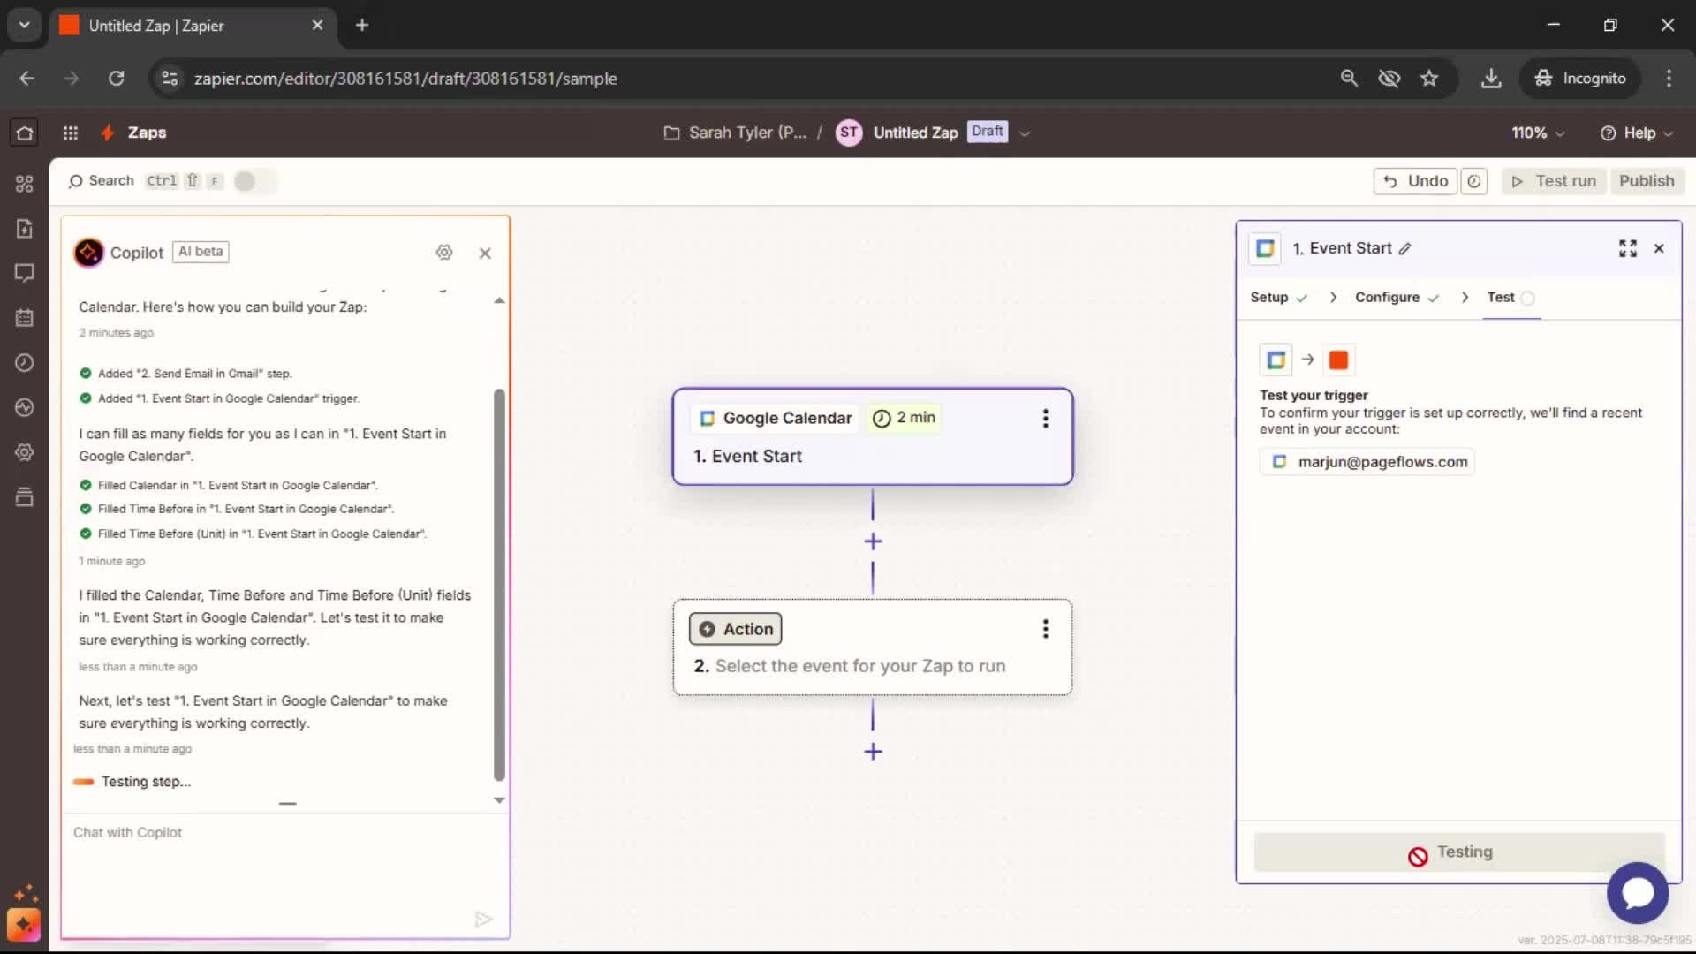Open the activity status icon in sidebar
The width and height of the screenshot is (1696, 954).
tap(25, 407)
